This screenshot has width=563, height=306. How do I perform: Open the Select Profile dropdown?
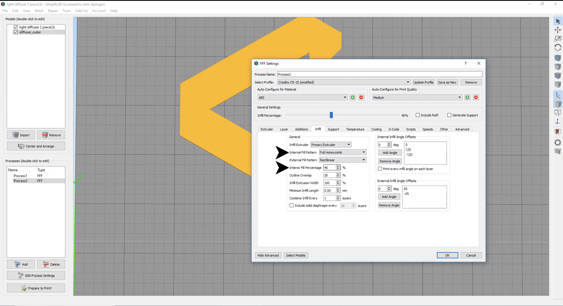344,82
